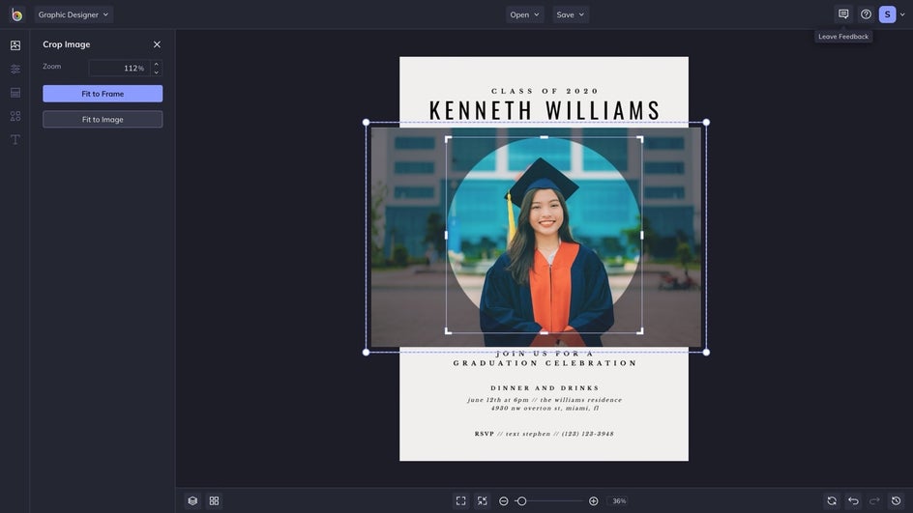Increase crop zoom with up stepper arrow
The image size is (913, 513).
[x=156, y=64]
